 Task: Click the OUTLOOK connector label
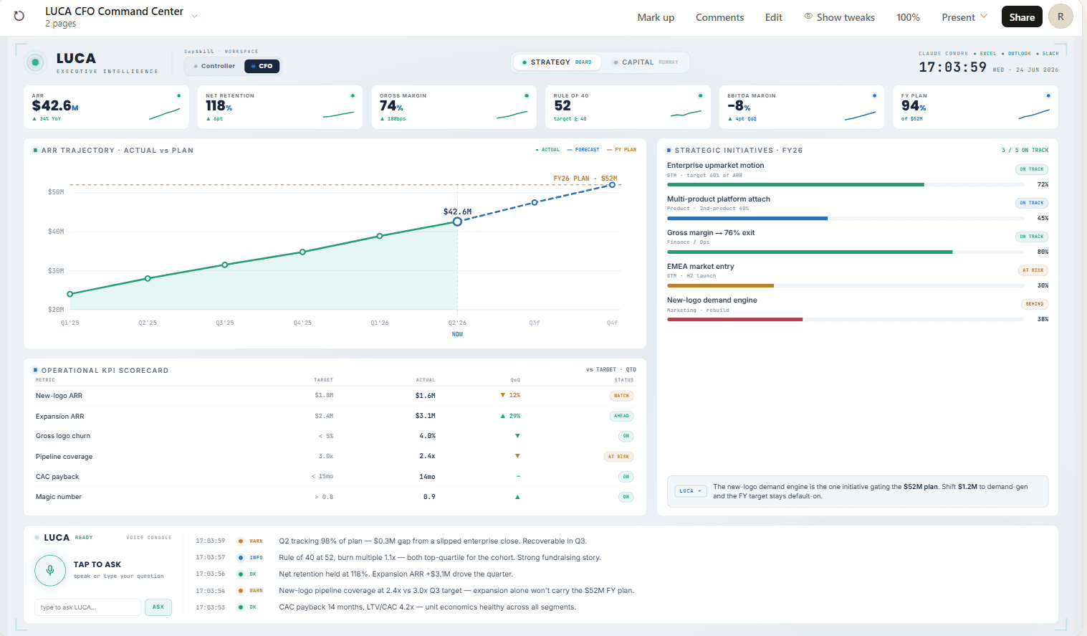(1019, 54)
